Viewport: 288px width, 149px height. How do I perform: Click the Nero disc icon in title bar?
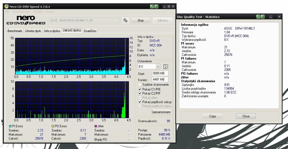(6, 6)
